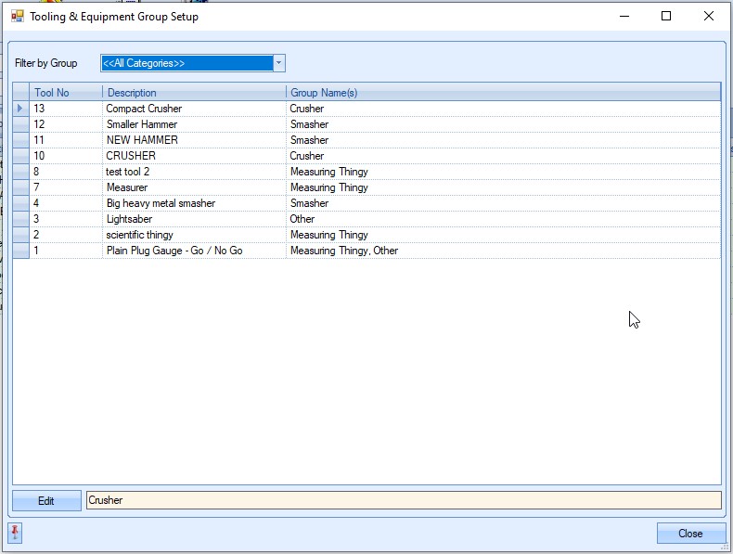Select the scientific thingy row
733x554 pixels.
[139, 235]
